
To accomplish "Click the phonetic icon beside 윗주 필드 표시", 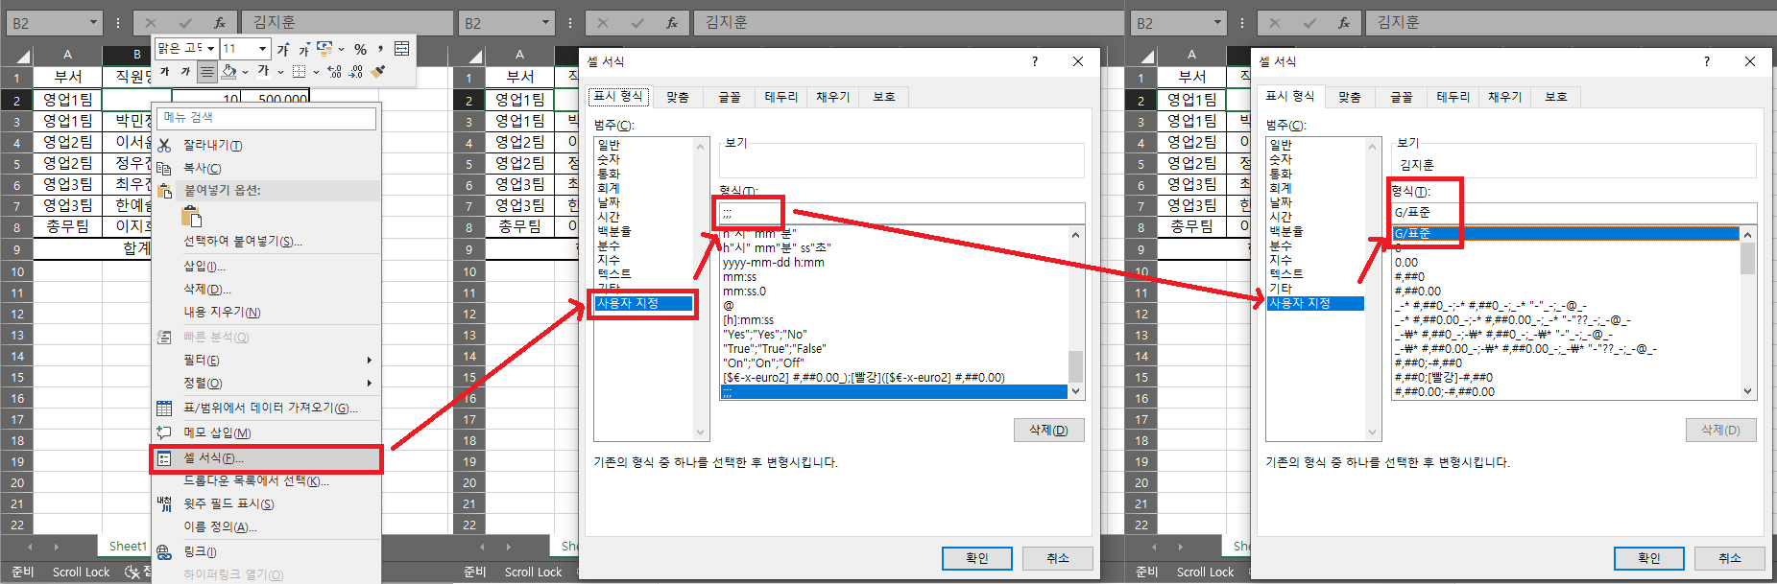I will coord(164,503).
